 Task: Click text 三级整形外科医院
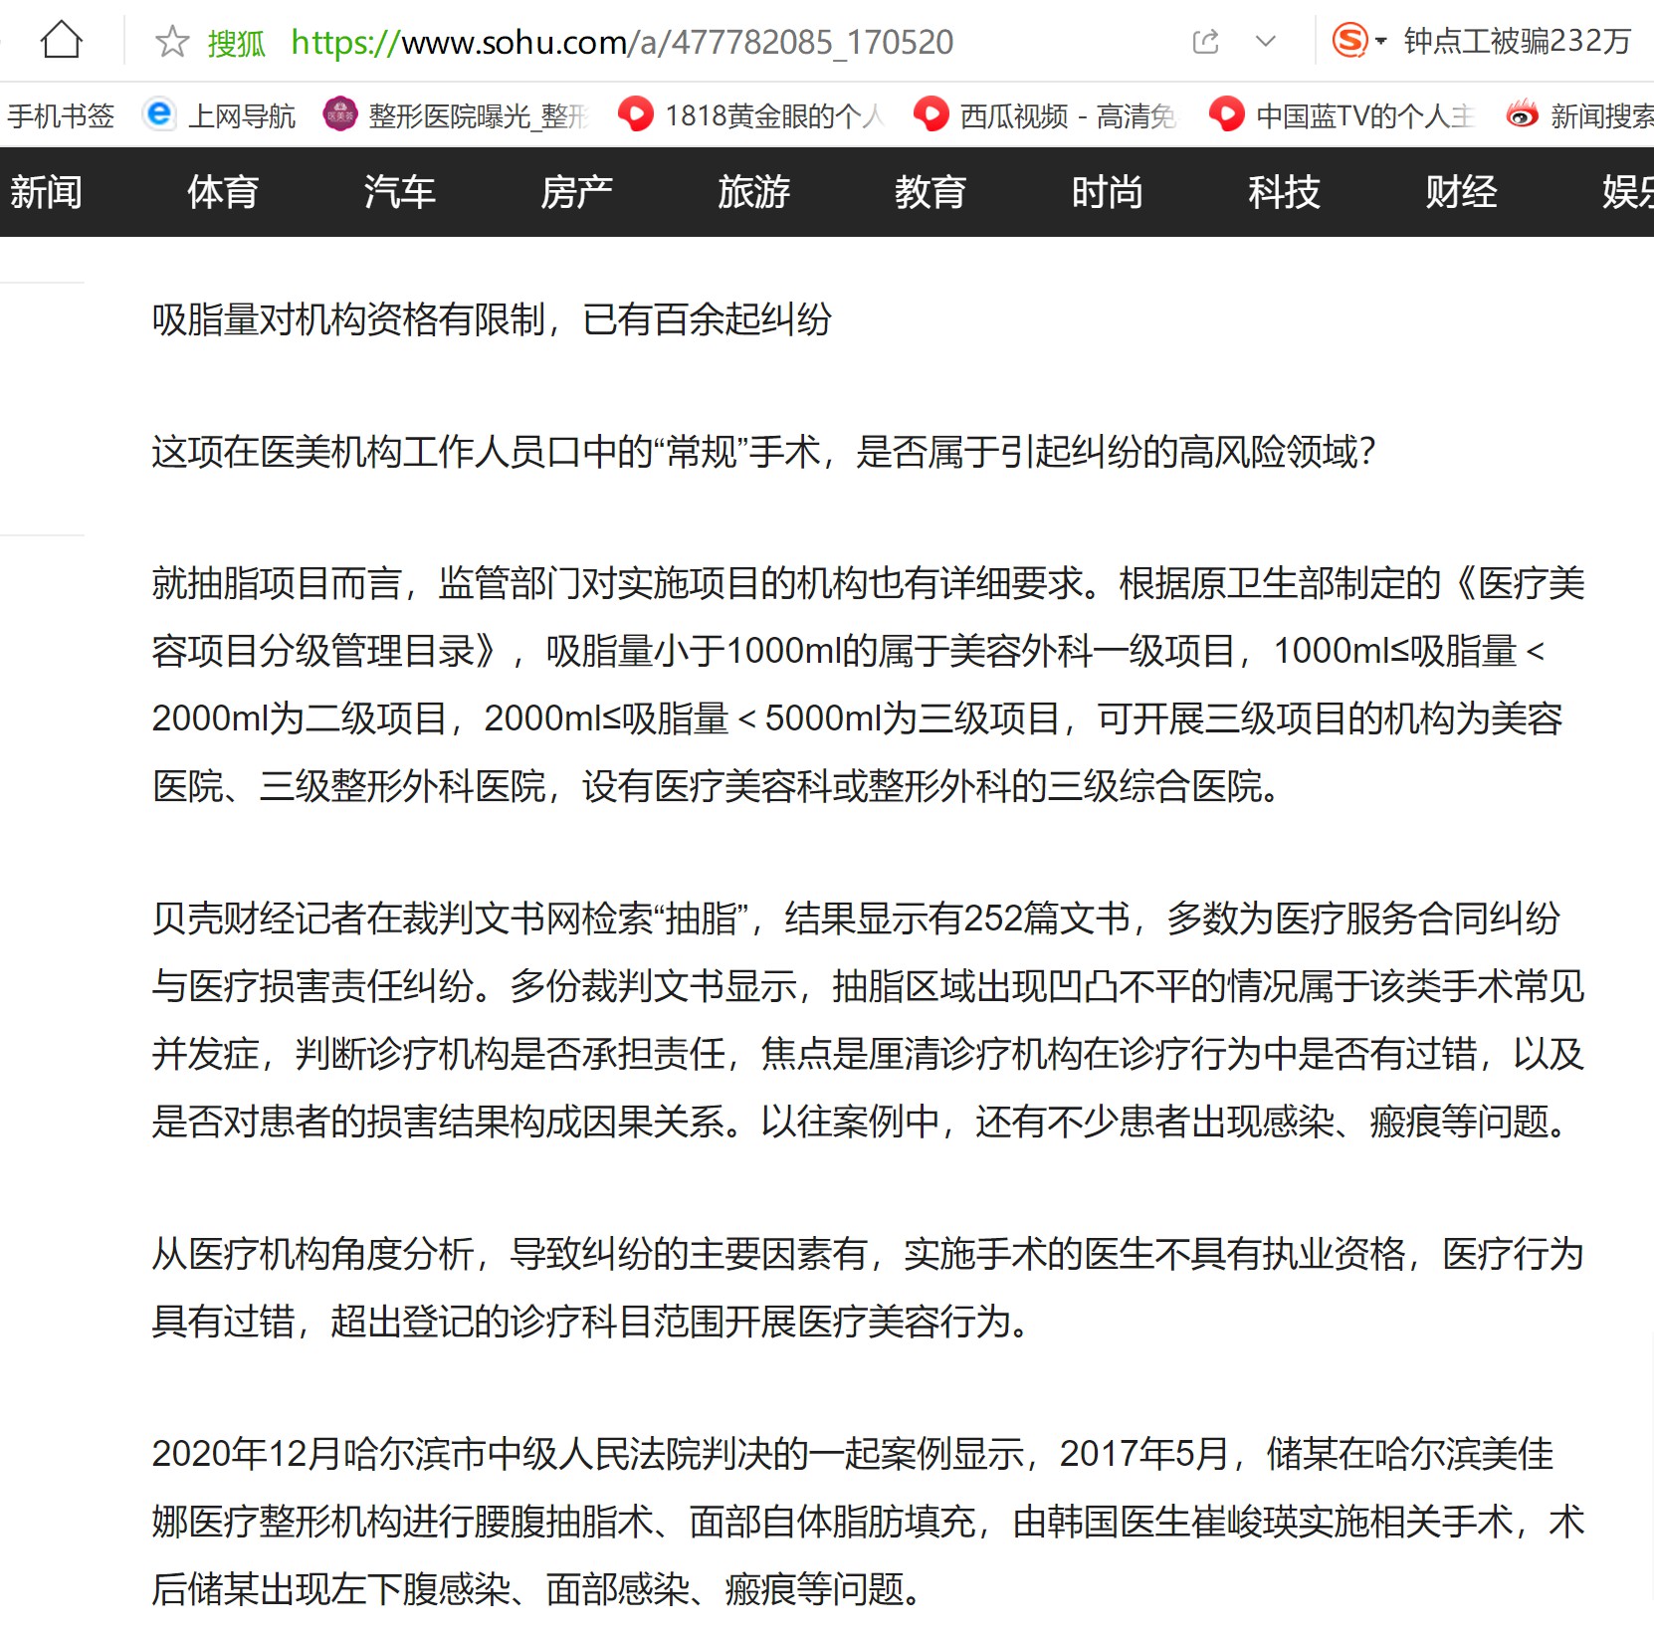402,786
